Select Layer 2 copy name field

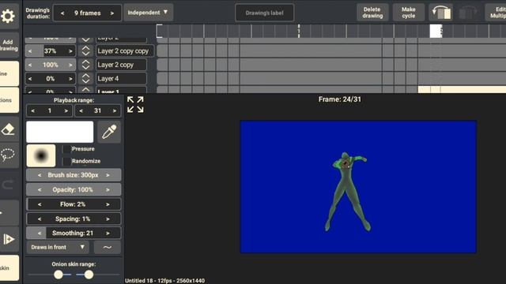tap(121, 65)
